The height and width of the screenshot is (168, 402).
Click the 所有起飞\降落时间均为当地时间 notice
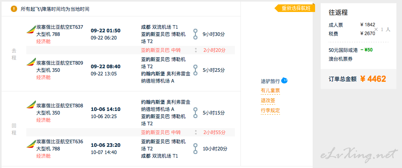point(55,9)
